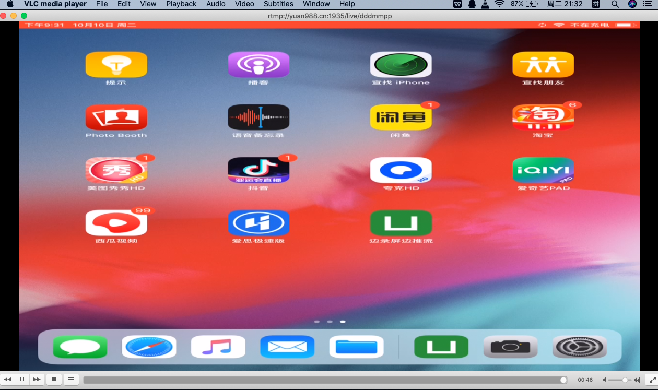Open Music app in the dock
Viewport: 658px width, 390px height.
click(218, 347)
